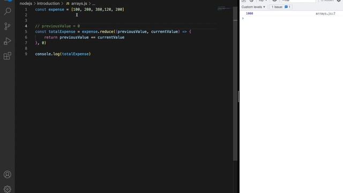
Task: Click the 'currentValue' parameter on line 5
Action: click(165, 32)
